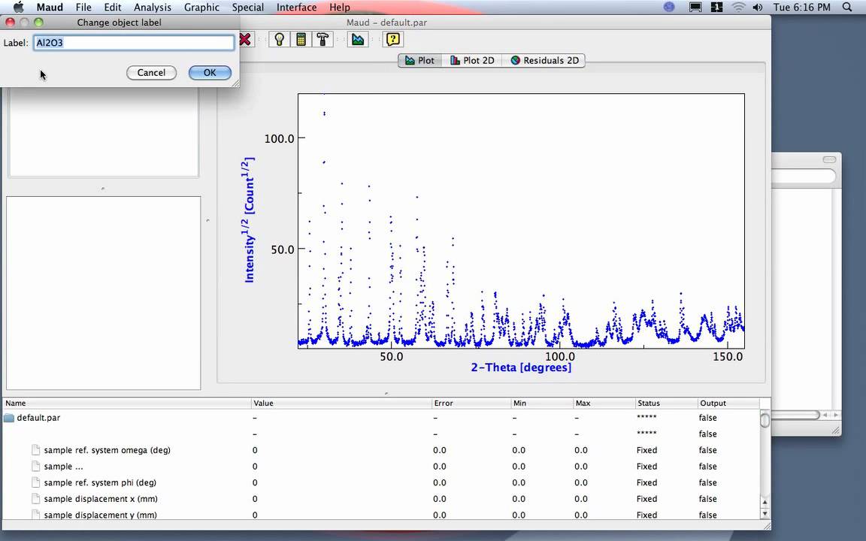This screenshot has height=541, width=866.
Task: Click the hammer refine icon
Action: click(x=322, y=39)
